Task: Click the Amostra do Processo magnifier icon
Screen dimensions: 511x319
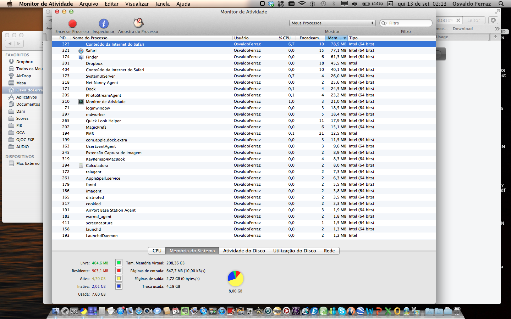Action: click(x=138, y=23)
